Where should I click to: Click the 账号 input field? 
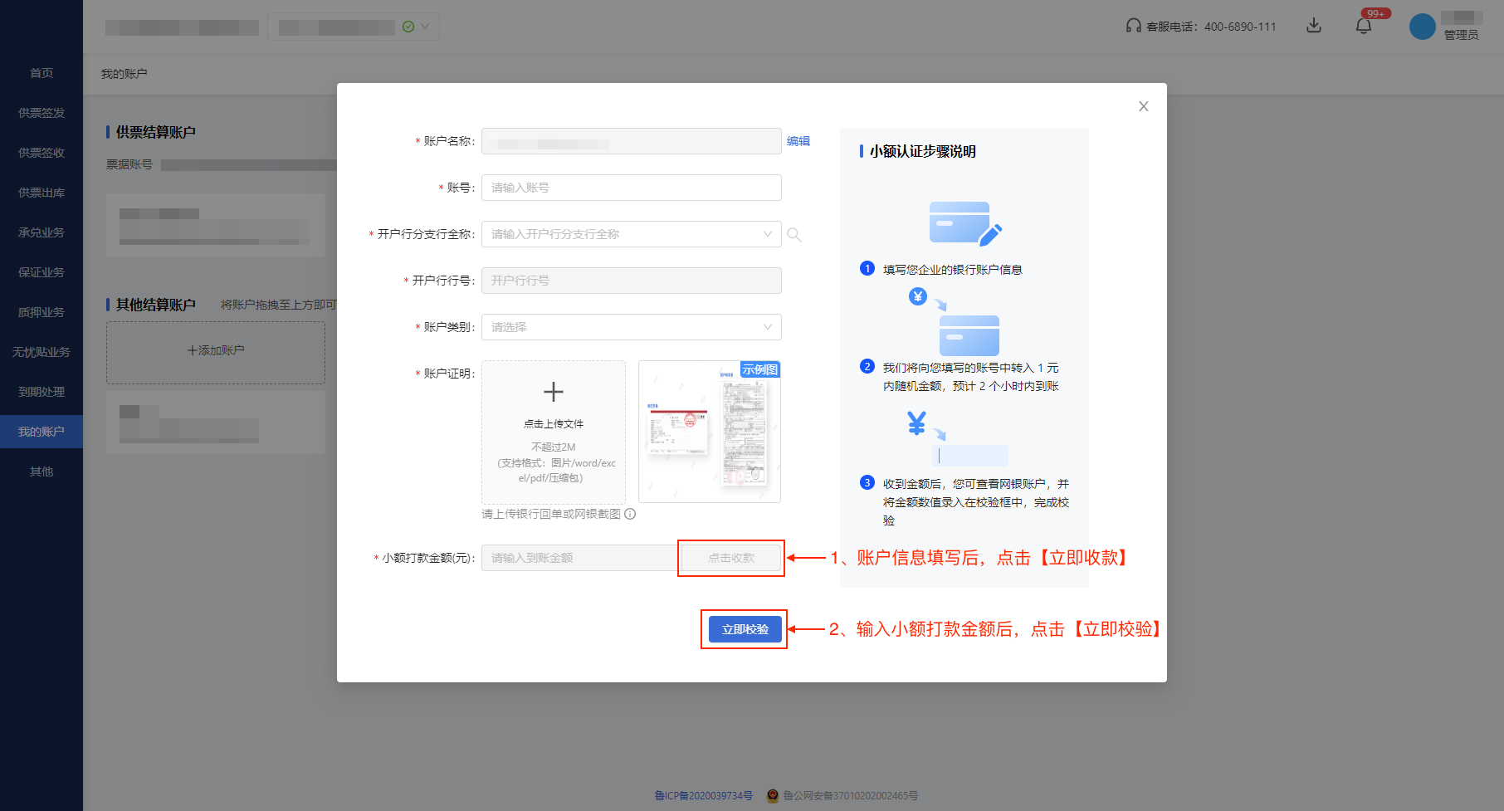(x=631, y=188)
